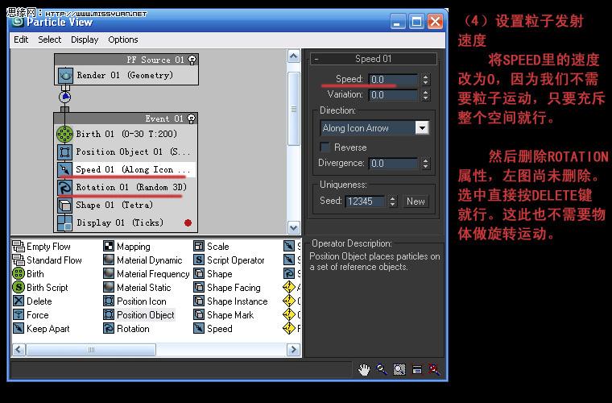Select the Rotation 01 (Random 3D) row
612x403 pixels.
(126, 188)
